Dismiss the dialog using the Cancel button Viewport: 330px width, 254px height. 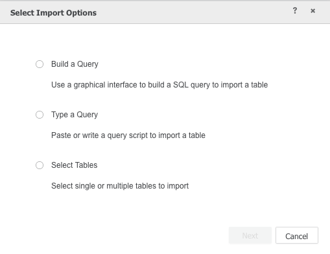297,235
